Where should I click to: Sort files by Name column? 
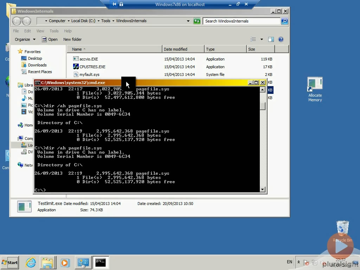pos(114,49)
